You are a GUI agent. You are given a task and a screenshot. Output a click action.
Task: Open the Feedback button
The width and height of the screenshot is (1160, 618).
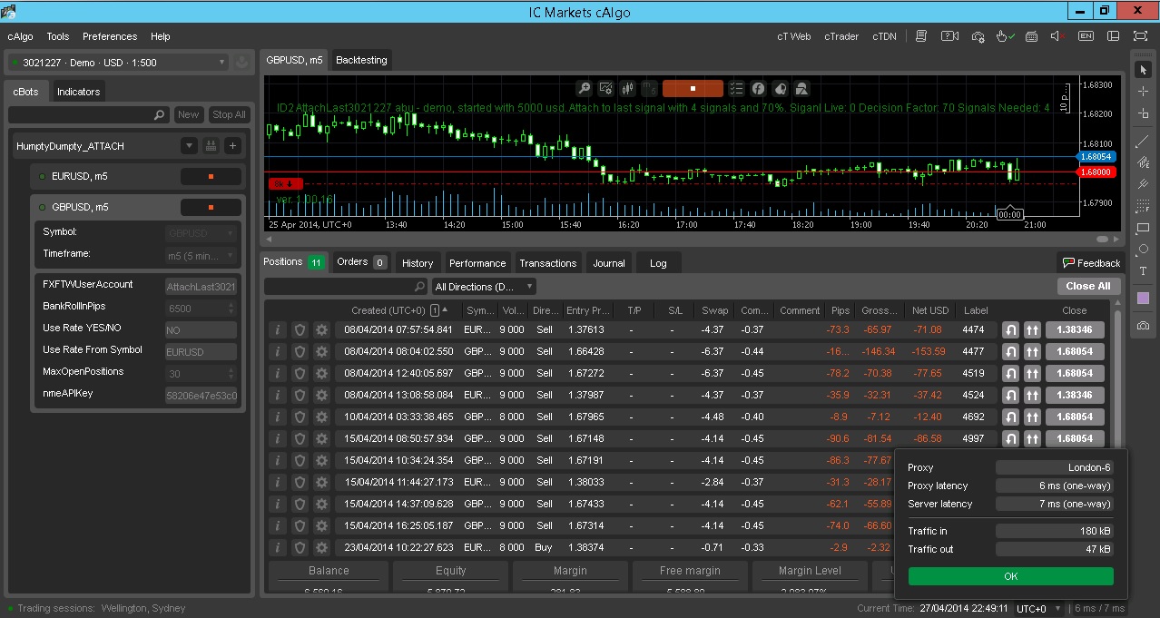[1091, 263]
